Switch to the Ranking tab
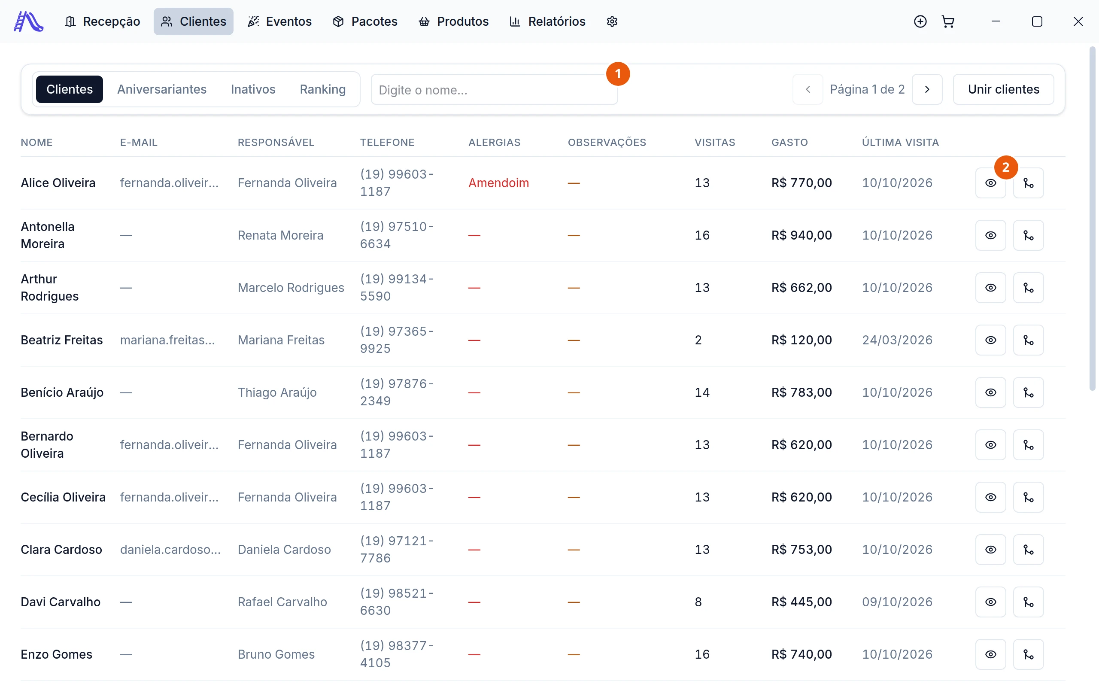 (322, 89)
